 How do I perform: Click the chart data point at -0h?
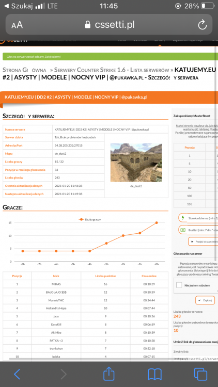click(x=157, y=222)
